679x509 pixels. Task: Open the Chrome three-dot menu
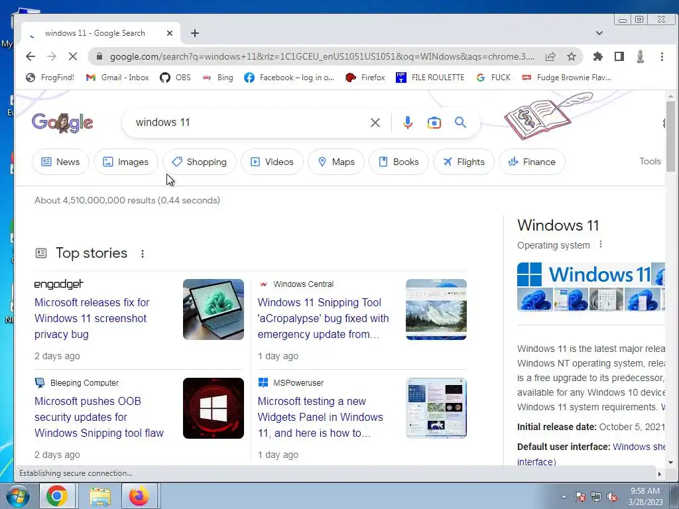click(662, 56)
